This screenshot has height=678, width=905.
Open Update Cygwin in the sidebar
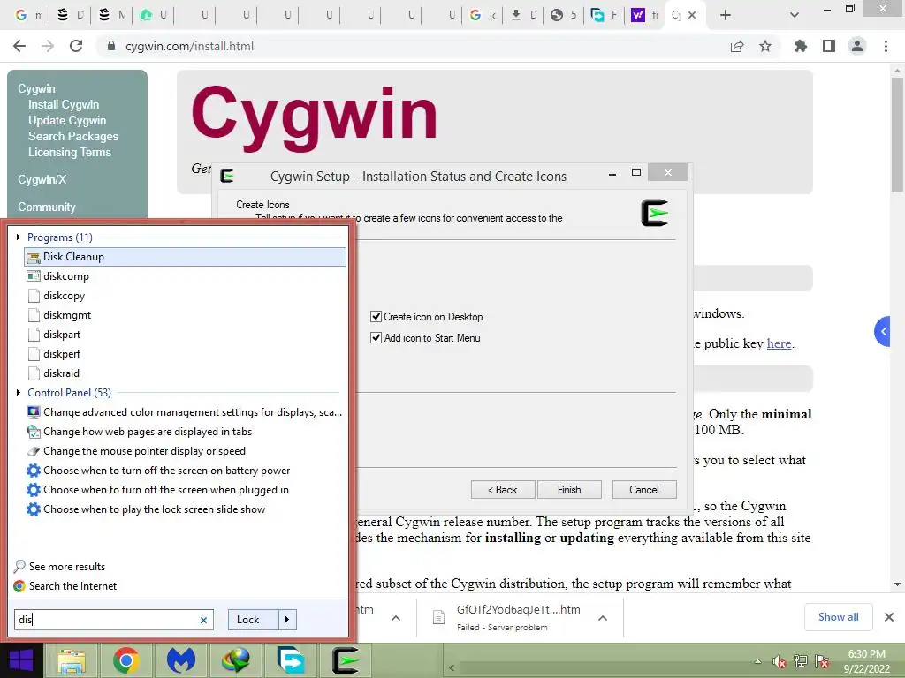(x=67, y=120)
